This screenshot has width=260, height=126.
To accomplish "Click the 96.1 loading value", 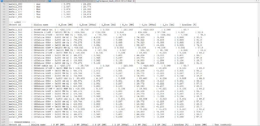I will pyautogui.click(x=203, y=35).
